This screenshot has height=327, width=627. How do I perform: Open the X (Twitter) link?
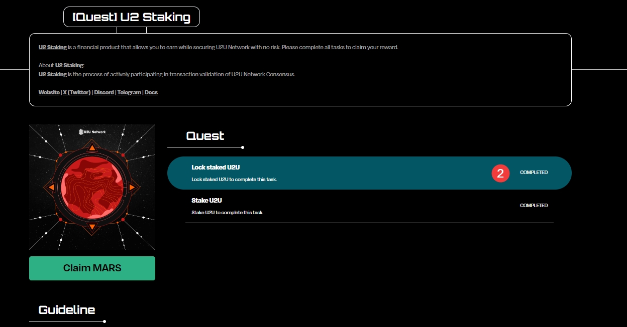[76, 92]
